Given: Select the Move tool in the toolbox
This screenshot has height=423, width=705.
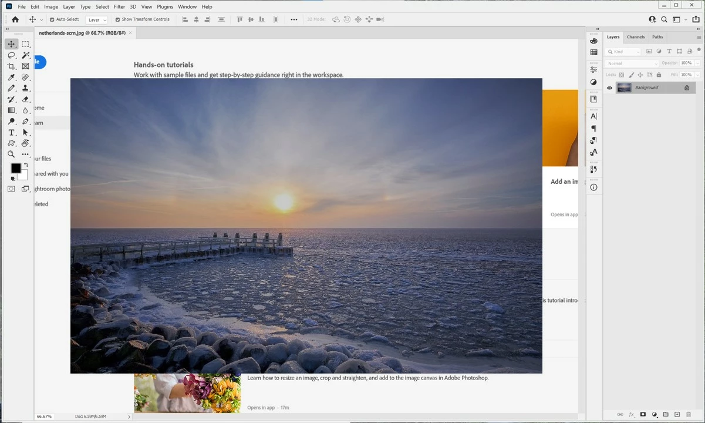Looking at the screenshot, I should [x=11, y=44].
